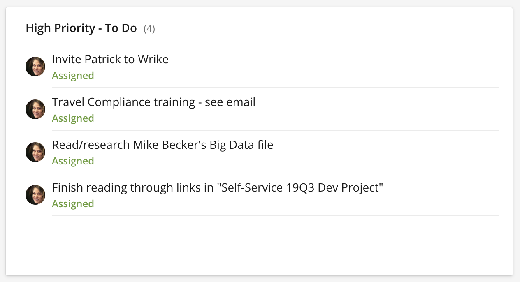
Task: Click the High Priority - To Do widget title
Action: [x=81, y=28]
